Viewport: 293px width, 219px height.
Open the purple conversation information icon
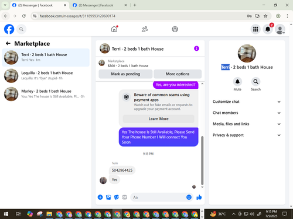tap(196, 48)
